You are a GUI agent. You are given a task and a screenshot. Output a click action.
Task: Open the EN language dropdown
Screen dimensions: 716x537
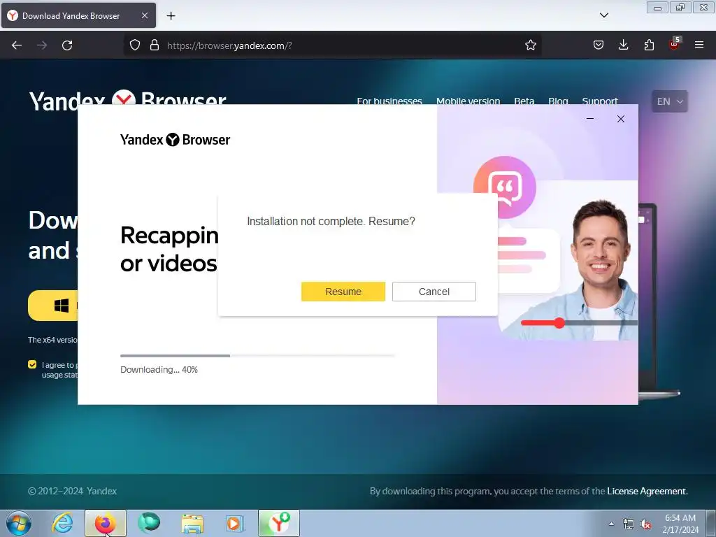point(669,101)
